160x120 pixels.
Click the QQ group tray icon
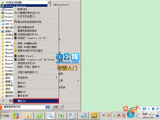pyautogui.click(x=124, y=116)
